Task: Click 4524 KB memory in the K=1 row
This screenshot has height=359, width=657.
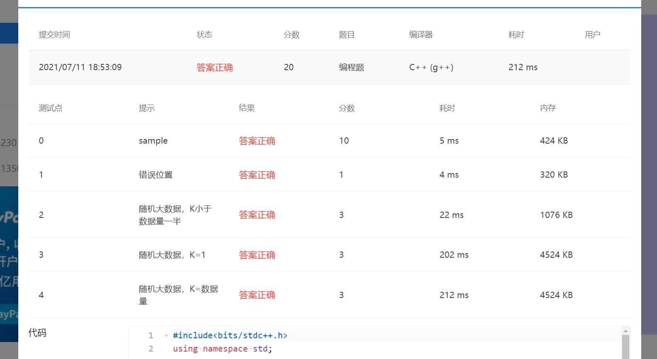Action: 556,255
